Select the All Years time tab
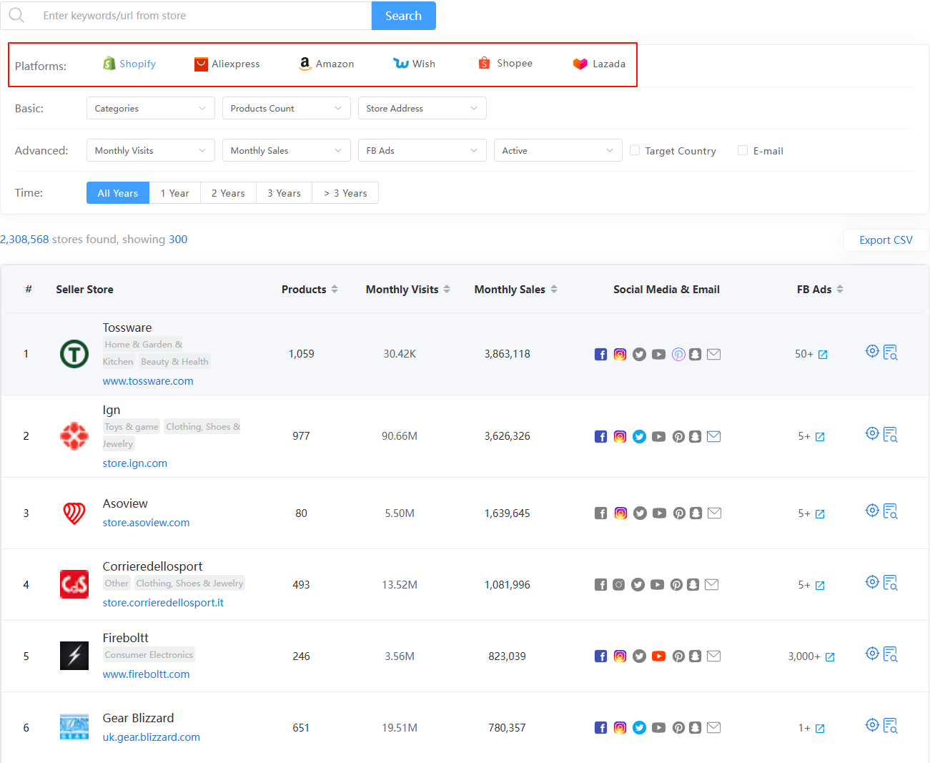Viewport: 930px width, 763px height. (x=118, y=193)
